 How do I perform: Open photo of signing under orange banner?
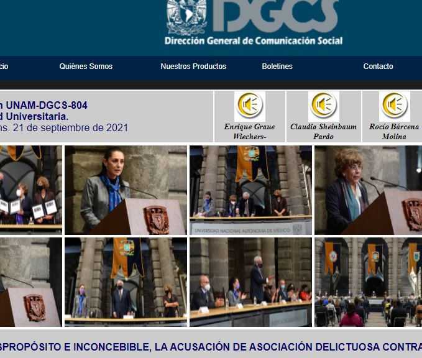[x=250, y=190]
